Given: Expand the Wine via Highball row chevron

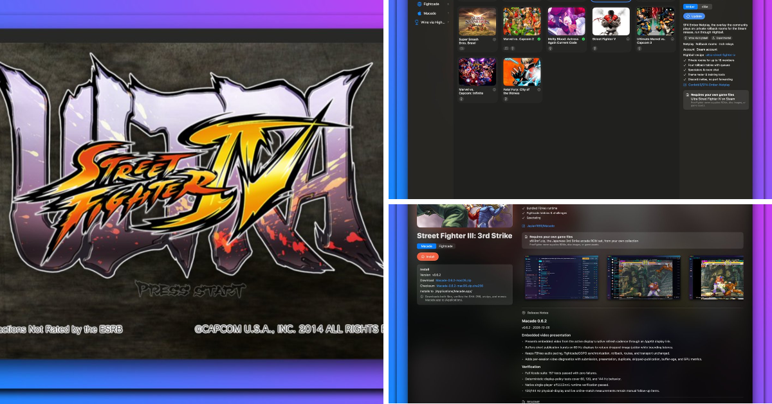Looking at the screenshot, I should point(448,22).
